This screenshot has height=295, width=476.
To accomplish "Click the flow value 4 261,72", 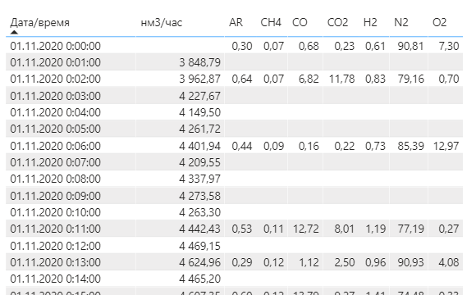I will point(199,129).
